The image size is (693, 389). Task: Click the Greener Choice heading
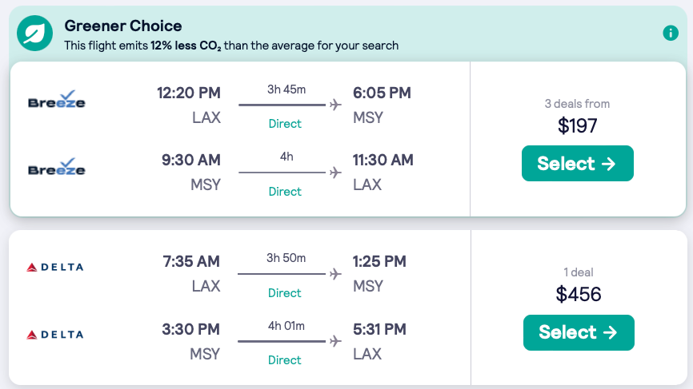click(x=123, y=26)
